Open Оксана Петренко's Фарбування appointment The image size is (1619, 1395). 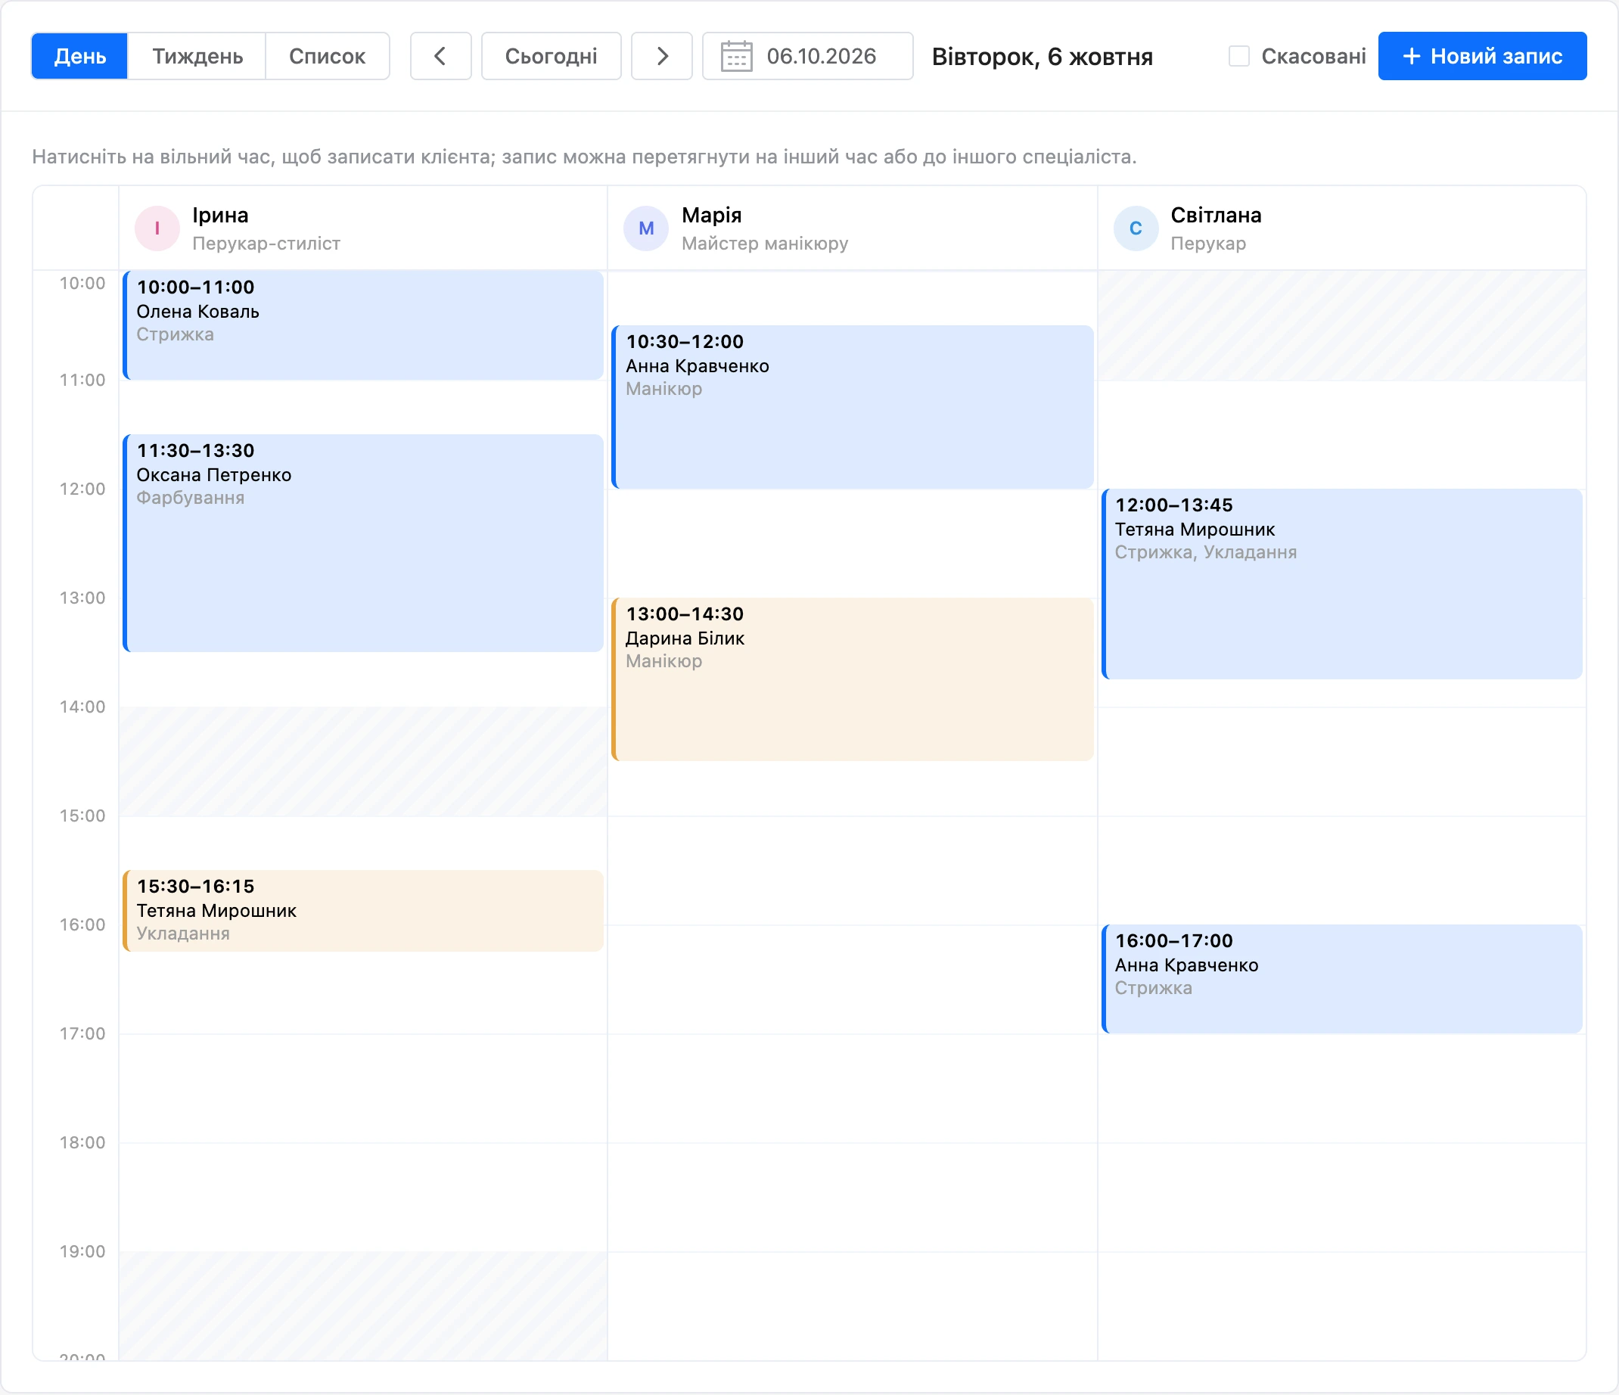(x=363, y=543)
